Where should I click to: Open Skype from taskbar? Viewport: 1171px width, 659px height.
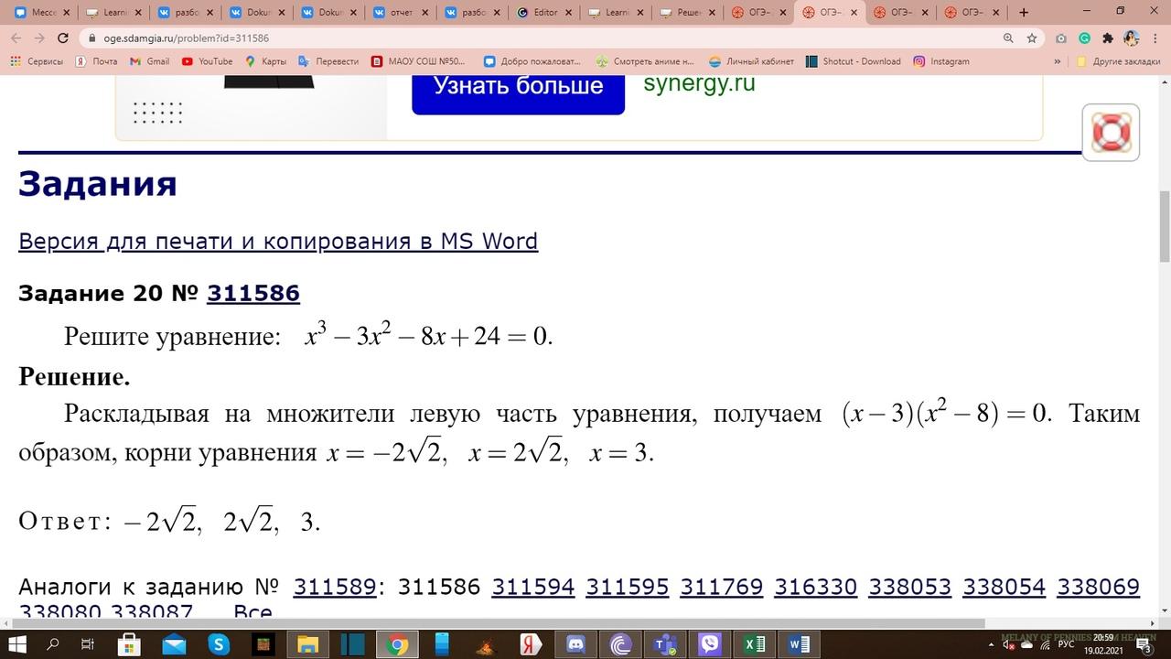click(x=219, y=645)
